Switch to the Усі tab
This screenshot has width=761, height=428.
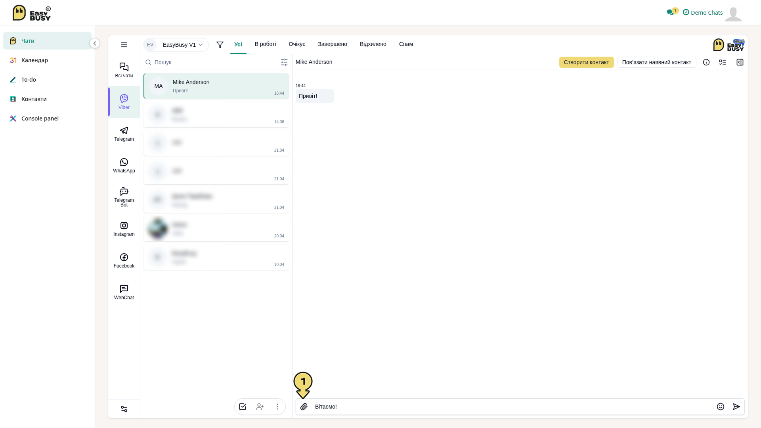coord(238,44)
